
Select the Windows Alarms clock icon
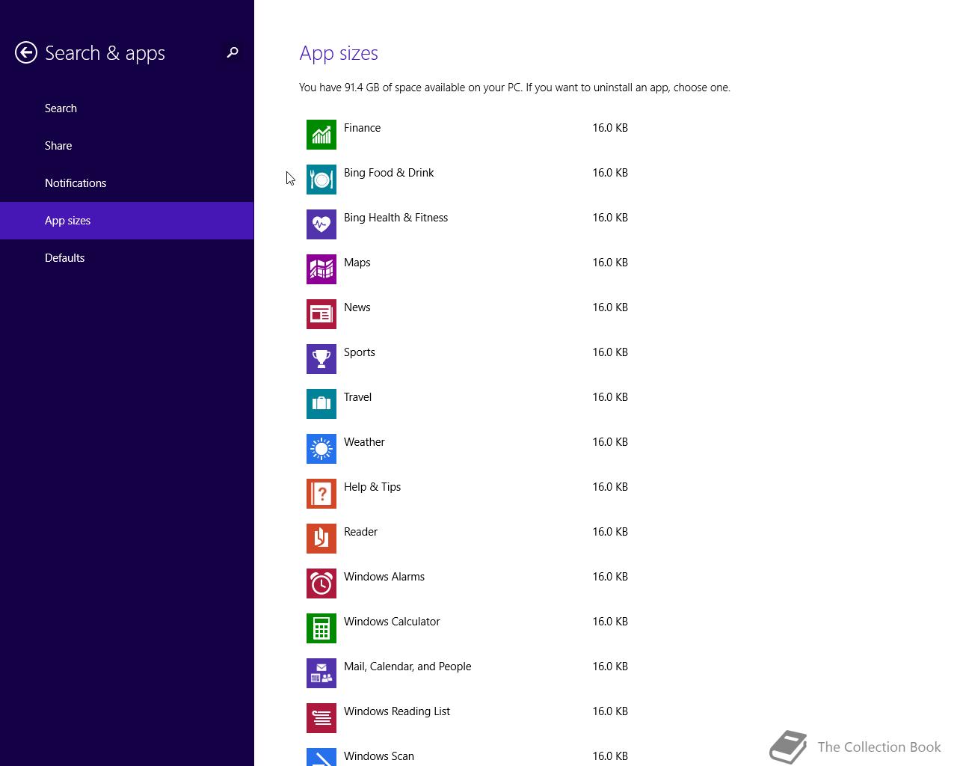pyautogui.click(x=321, y=583)
